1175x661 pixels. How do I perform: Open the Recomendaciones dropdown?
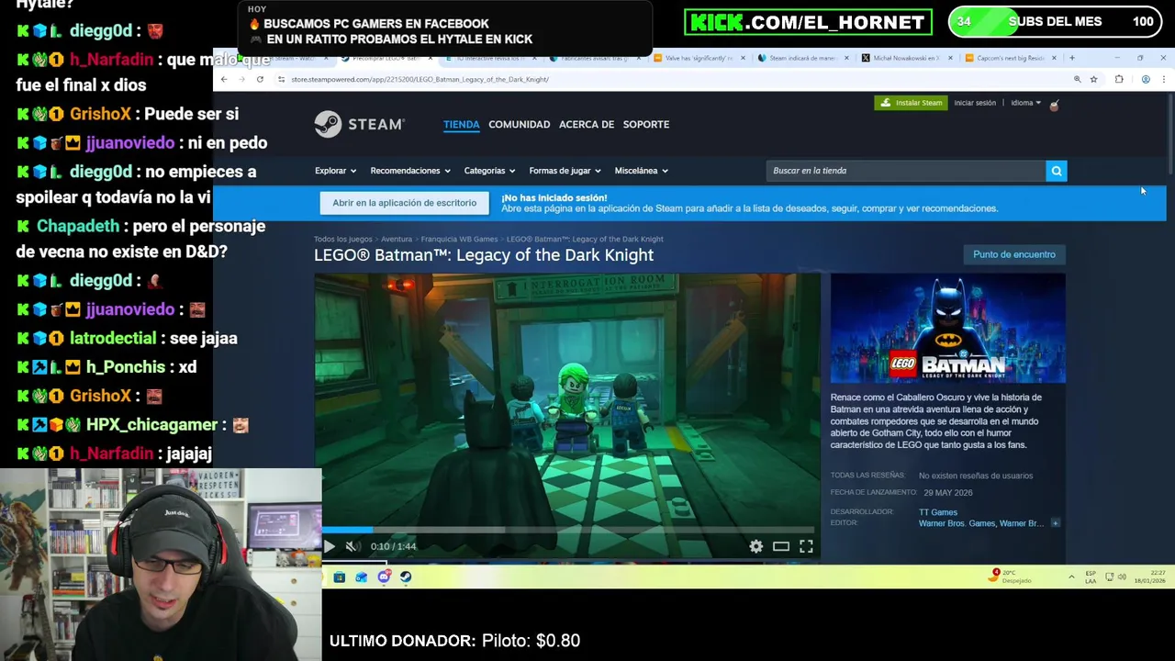pyautogui.click(x=410, y=171)
